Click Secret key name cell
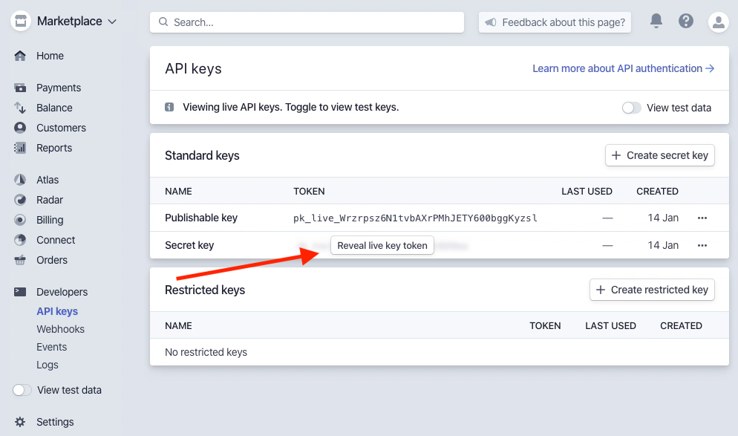 click(x=189, y=245)
